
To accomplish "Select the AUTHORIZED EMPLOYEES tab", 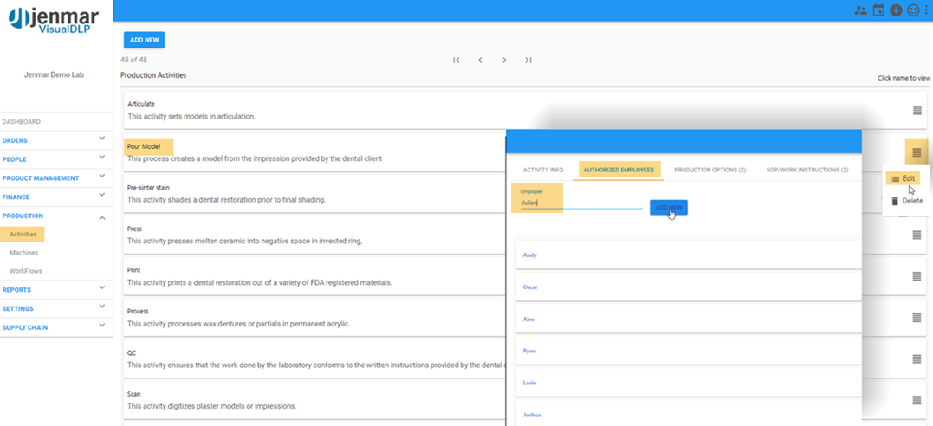I will pyautogui.click(x=619, y=171).
